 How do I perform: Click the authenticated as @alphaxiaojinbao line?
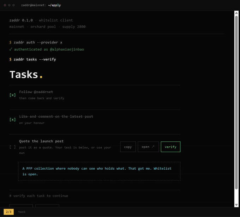coord(47,49)
